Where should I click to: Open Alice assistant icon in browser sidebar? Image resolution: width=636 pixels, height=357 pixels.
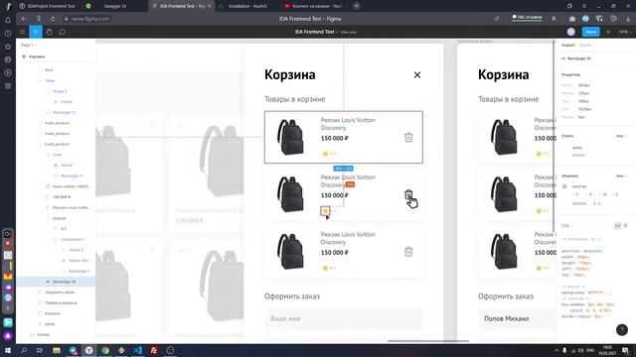click(x=8, y=336)
